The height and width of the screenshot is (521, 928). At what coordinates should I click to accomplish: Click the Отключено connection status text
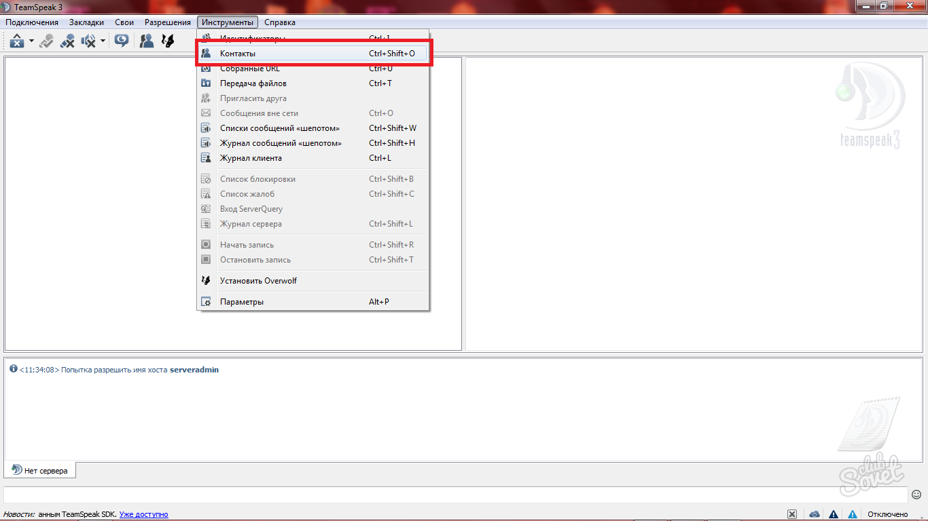(x=888, y=514)
